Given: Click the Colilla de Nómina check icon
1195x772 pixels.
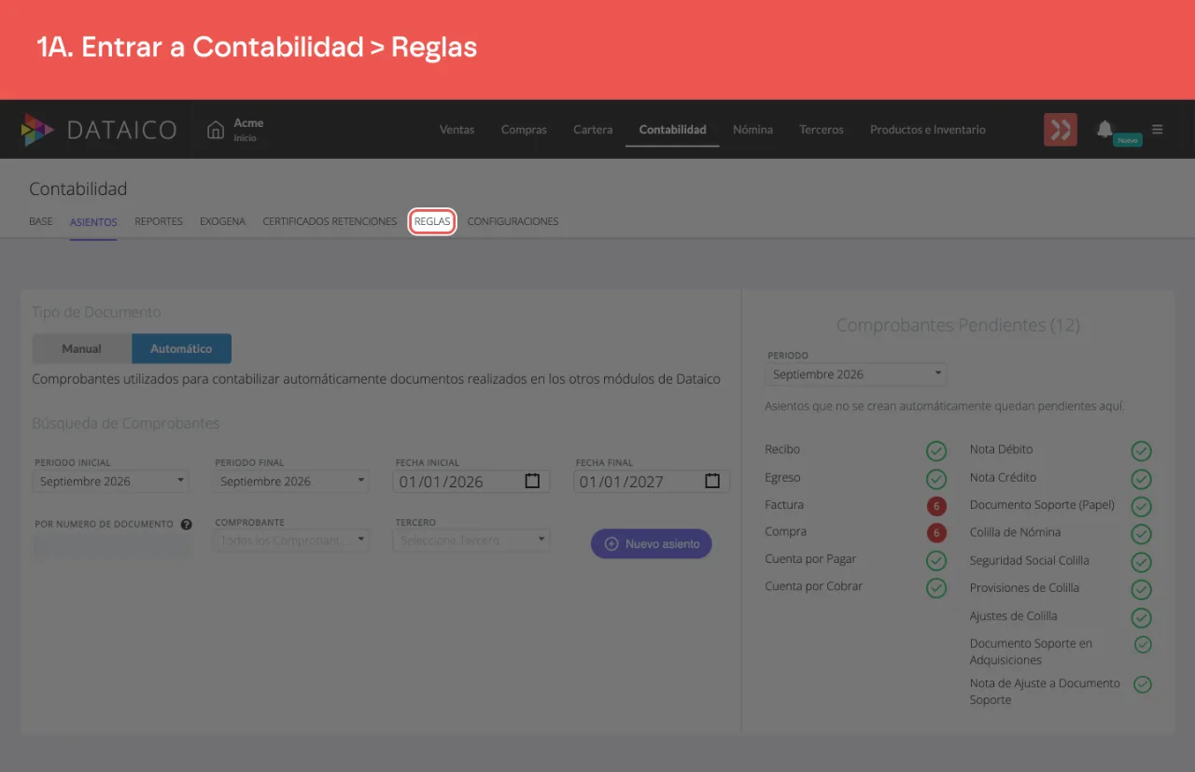Looking at the screenshot, I should point(1141,535).
